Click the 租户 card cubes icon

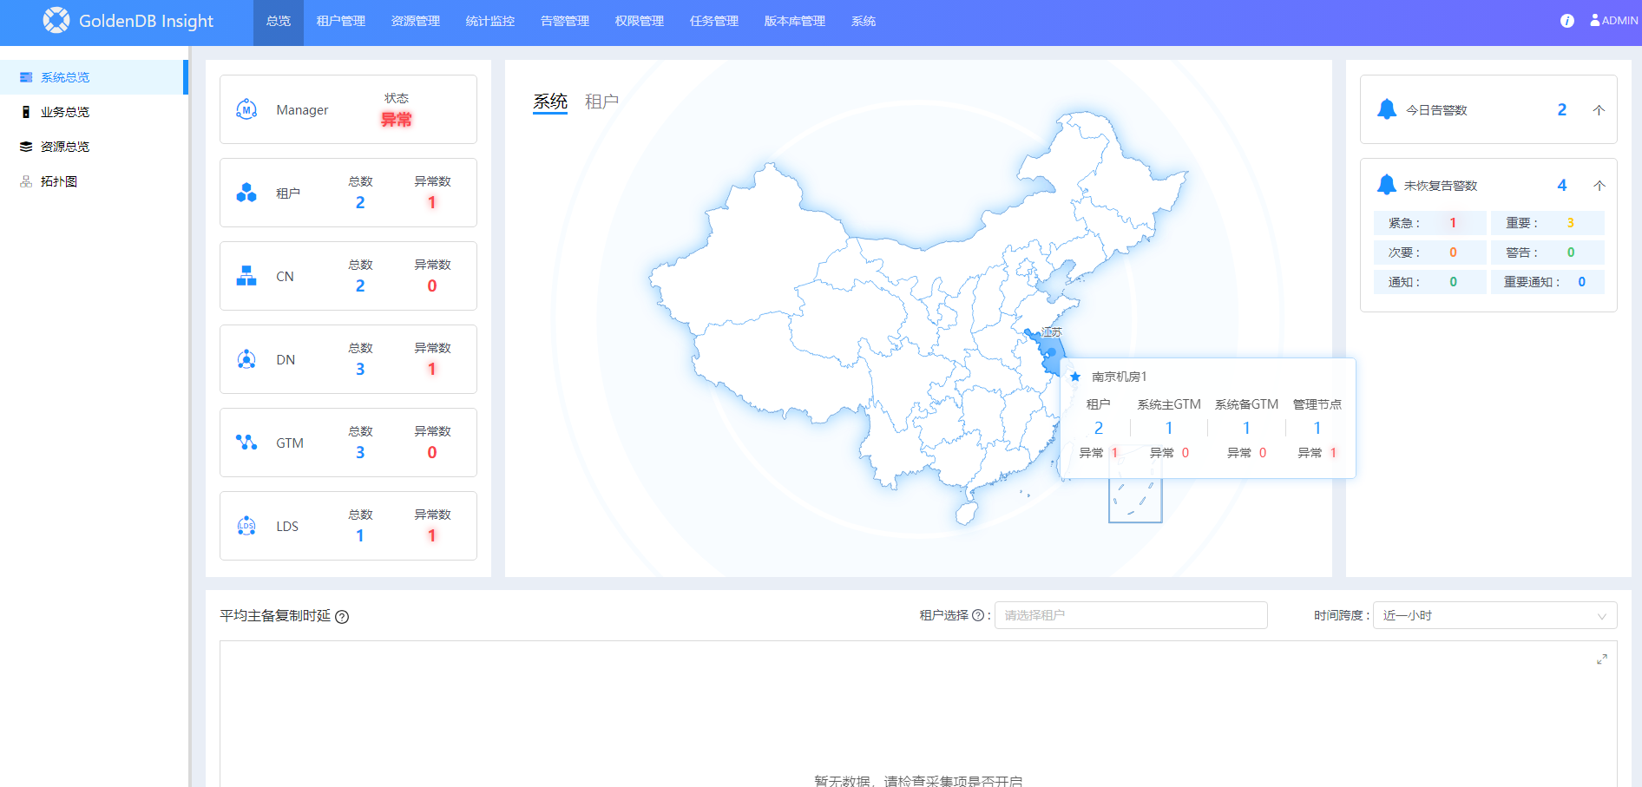(x=246, y=193)
